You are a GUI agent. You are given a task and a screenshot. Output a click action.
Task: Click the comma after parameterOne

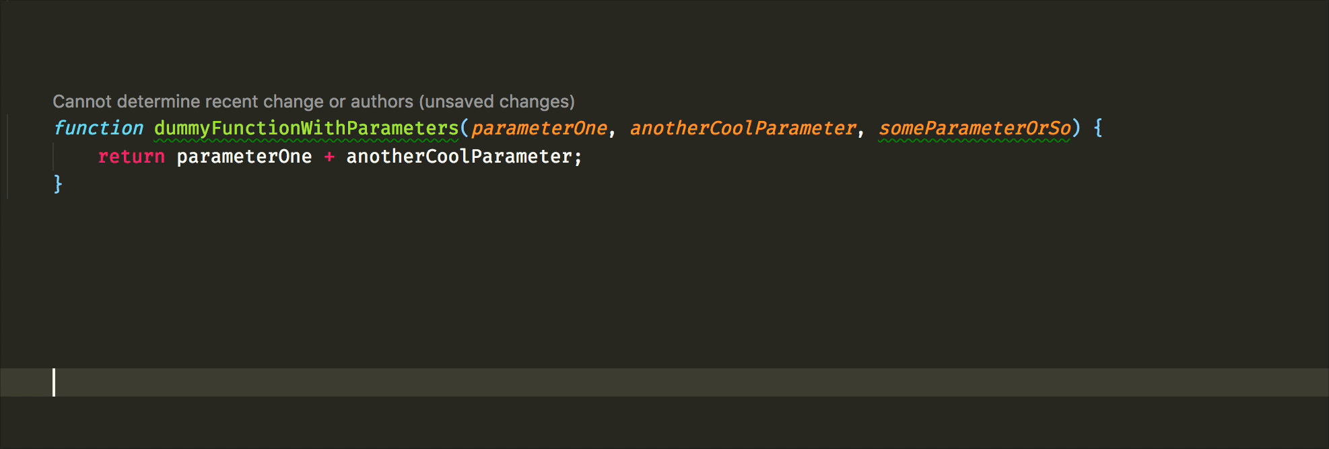point(612,129)
